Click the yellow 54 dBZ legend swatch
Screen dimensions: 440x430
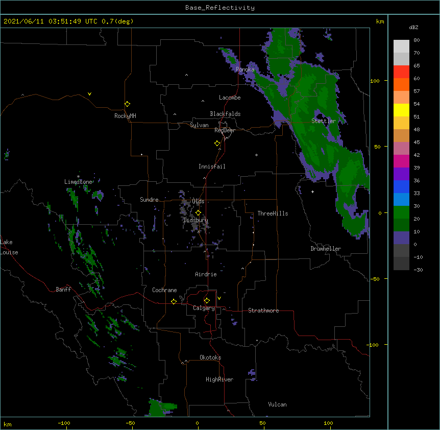click(x=401, y=110)
